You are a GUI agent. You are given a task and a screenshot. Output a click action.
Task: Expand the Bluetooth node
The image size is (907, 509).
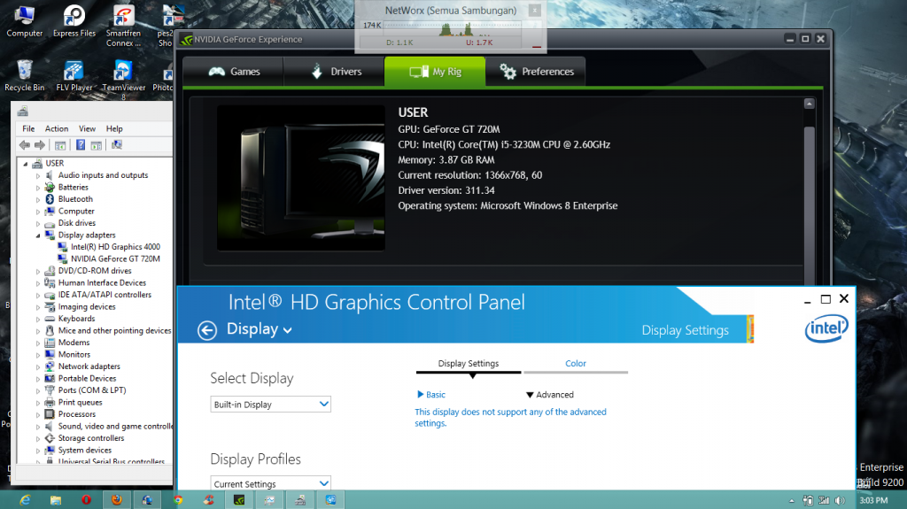click(38, 199)
